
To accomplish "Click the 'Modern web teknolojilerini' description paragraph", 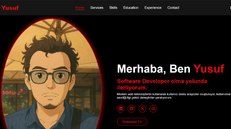I will click(174, 96).
